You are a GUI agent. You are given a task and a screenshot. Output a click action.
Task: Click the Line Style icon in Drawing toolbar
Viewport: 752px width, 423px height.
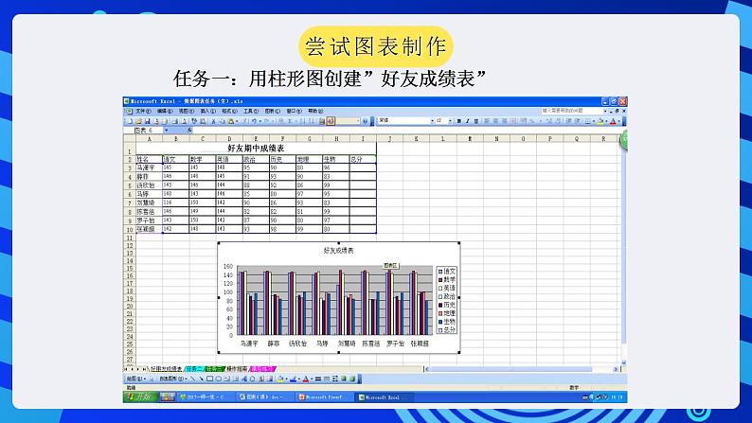[x=318, y=379]
